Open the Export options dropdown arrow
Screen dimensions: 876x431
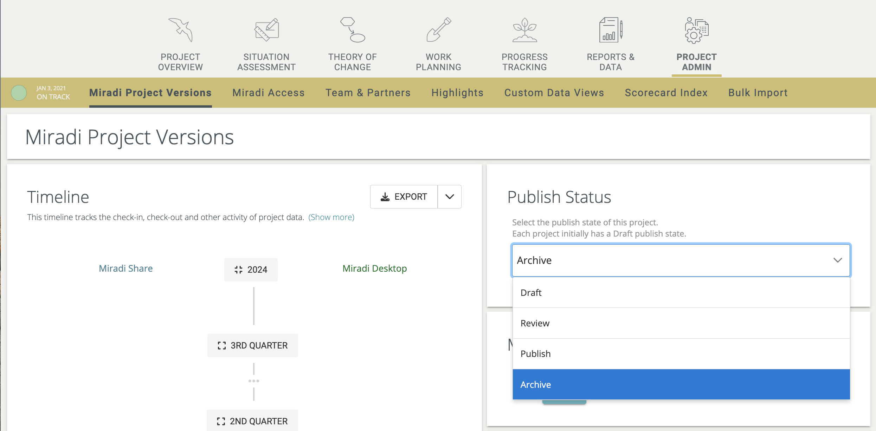pos(450,197)
